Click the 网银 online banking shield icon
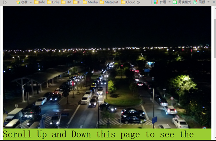Viewport: 216px width, 141px height. click(195, 2)
